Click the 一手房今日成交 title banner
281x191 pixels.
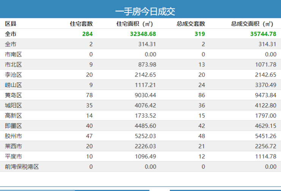[x=145, y=11]
